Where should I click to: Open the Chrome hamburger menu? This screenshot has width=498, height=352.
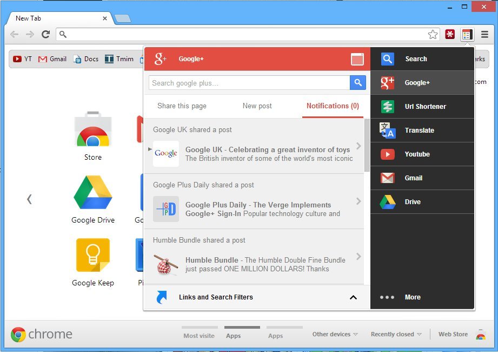(484, 34)
